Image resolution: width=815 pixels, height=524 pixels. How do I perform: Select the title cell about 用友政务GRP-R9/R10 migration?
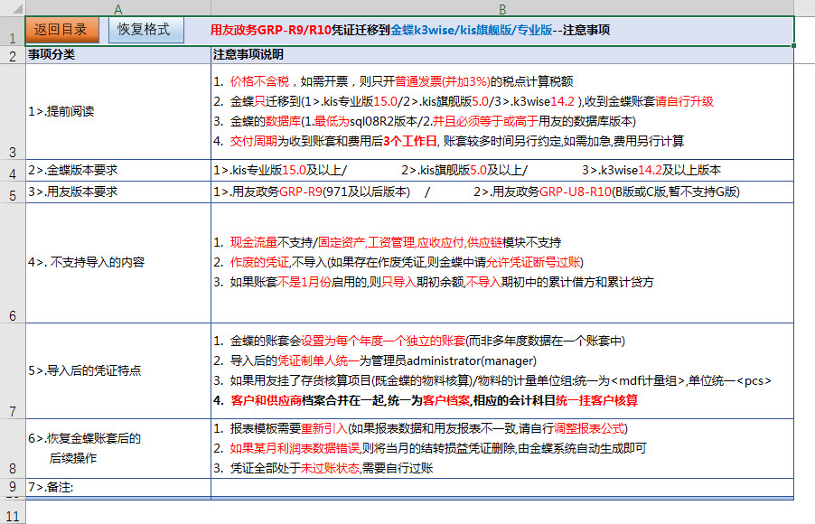(x=502, y=30)
